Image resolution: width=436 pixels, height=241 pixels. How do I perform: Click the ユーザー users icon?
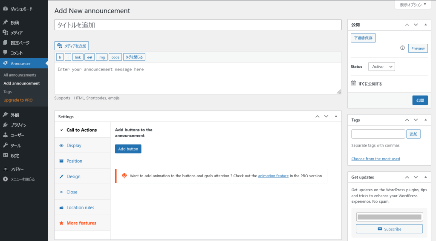click(5, 135)
